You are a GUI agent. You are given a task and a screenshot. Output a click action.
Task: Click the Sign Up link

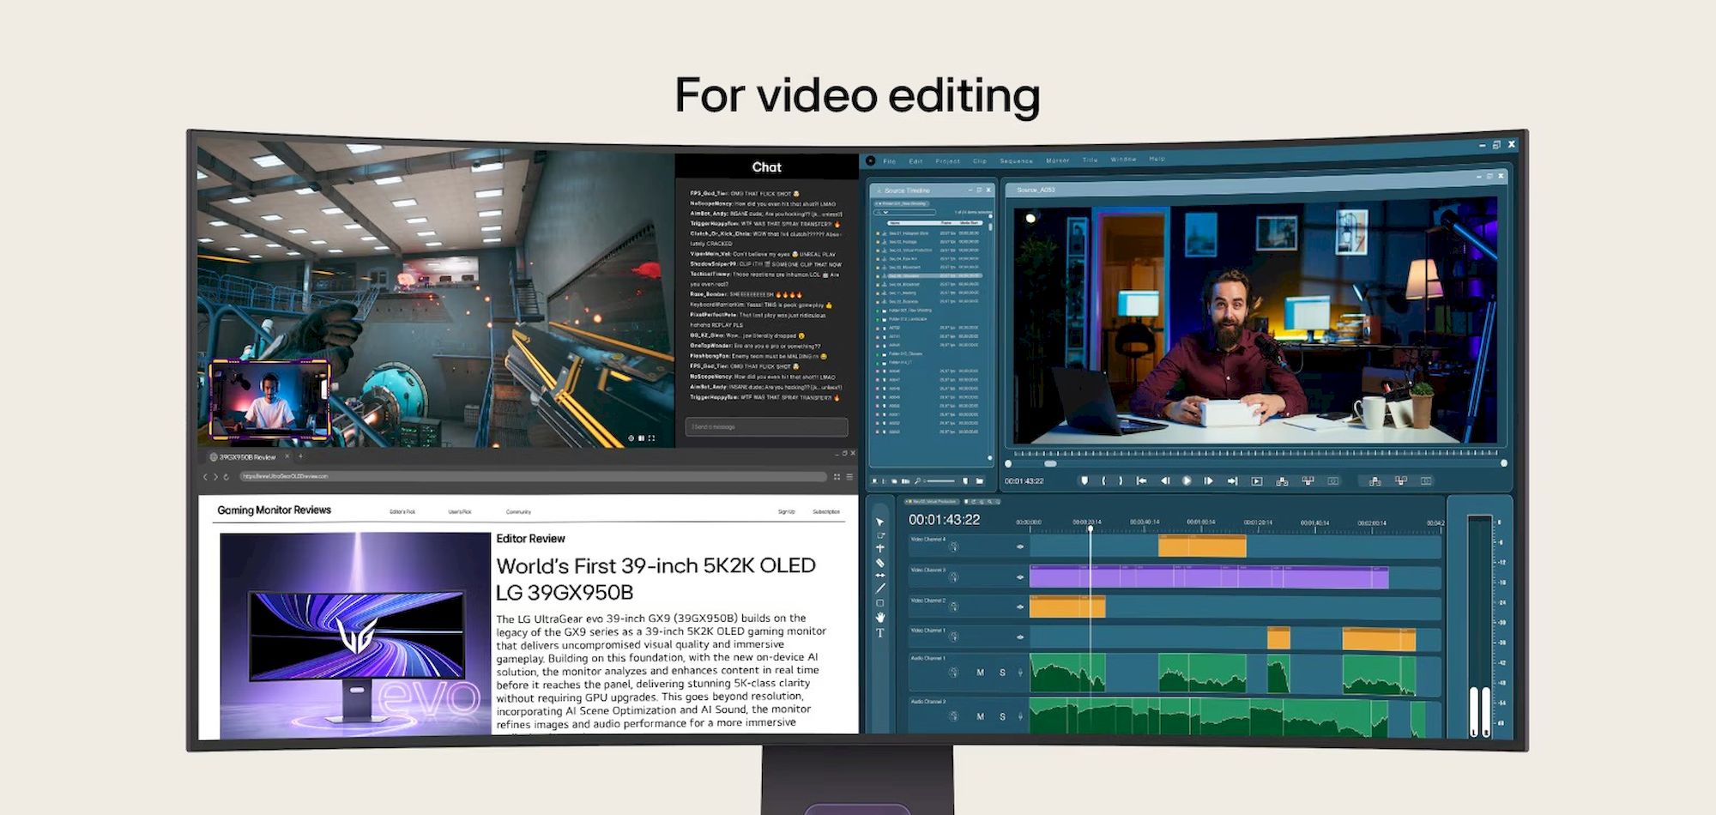[786, 512]
